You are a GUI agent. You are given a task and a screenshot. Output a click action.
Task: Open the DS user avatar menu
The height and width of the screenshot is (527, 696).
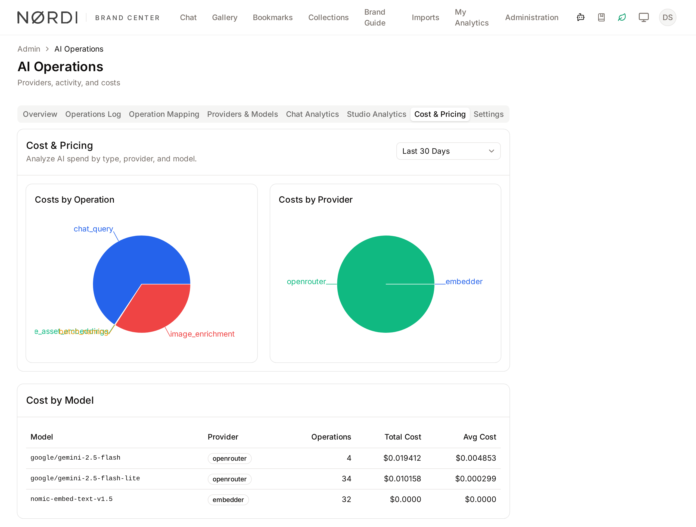667,17
